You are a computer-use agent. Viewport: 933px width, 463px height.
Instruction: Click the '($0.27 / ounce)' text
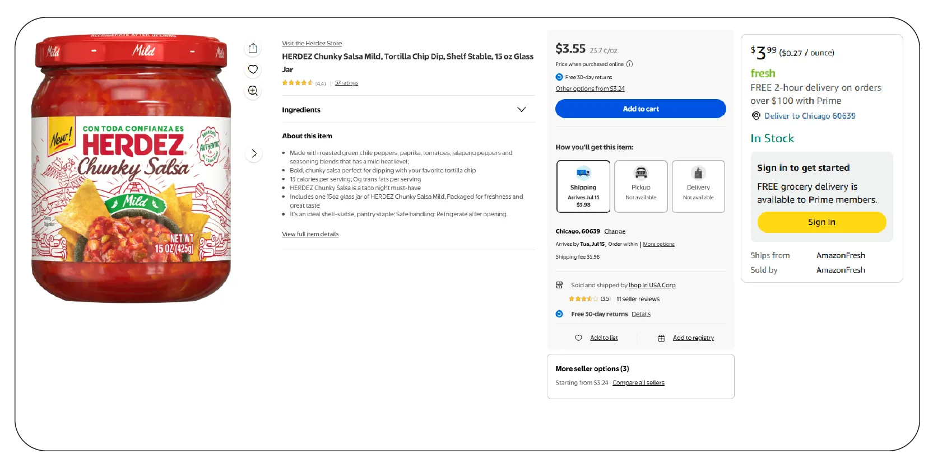[806, 53]
